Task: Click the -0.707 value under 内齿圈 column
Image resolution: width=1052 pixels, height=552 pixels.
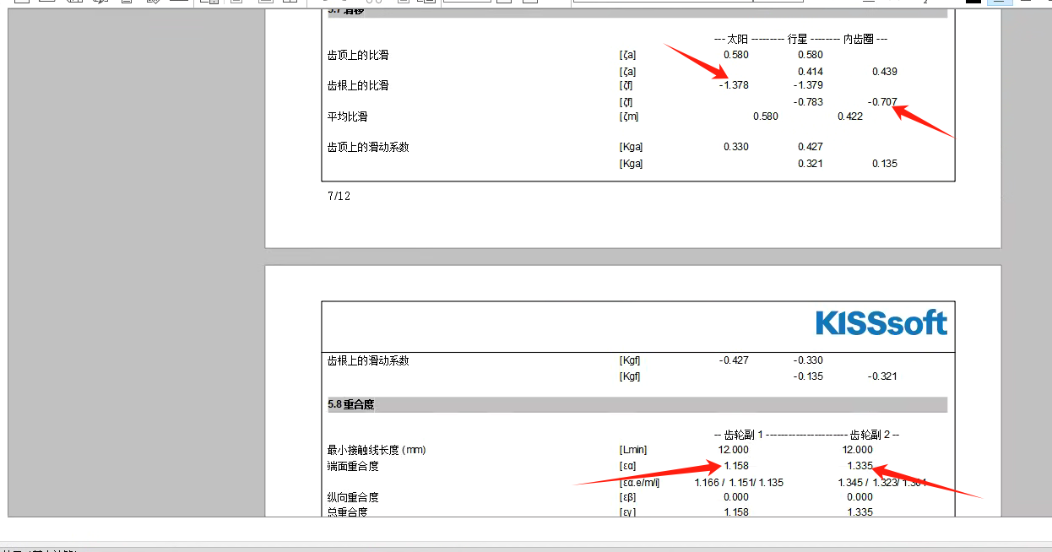Action: click(x=883, y=102)
